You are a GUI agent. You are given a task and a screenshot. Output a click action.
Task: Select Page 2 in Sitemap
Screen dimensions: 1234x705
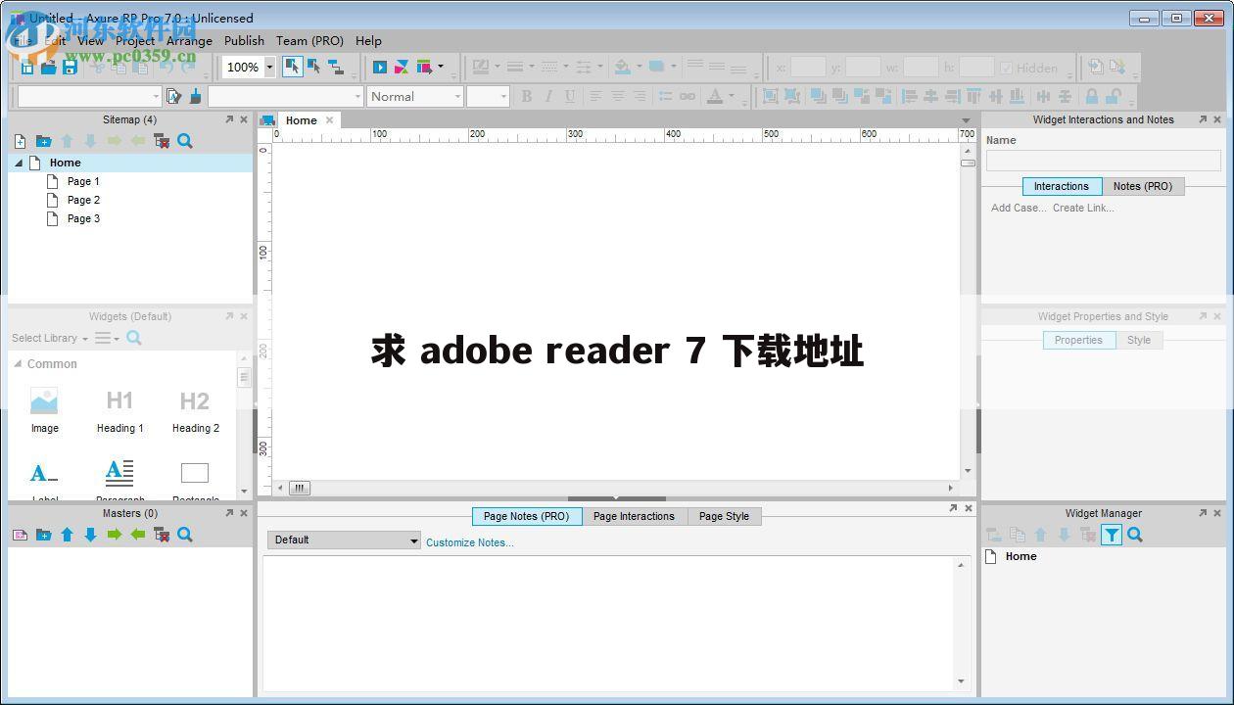(x=83, y=200)
